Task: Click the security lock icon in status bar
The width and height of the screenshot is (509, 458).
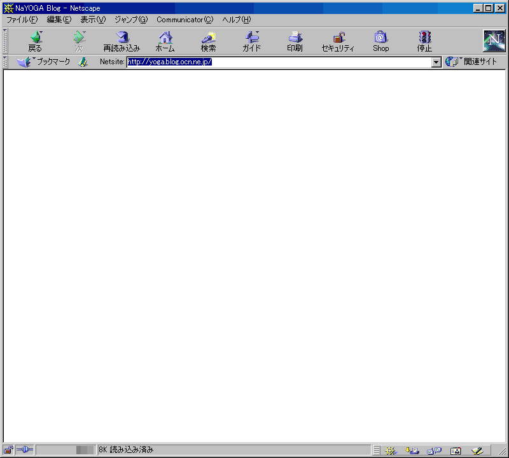Action: (8, 450)
